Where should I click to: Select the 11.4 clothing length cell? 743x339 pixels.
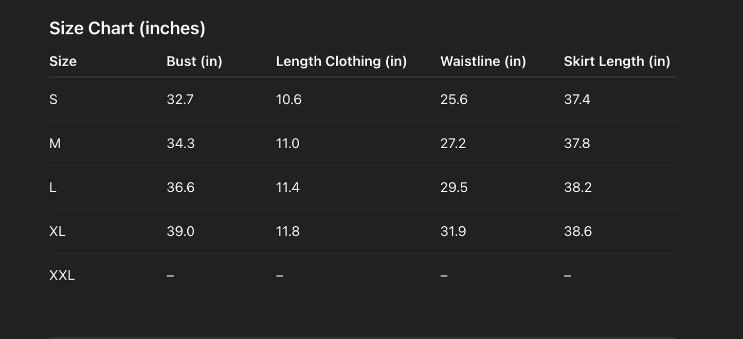point(287,188)
